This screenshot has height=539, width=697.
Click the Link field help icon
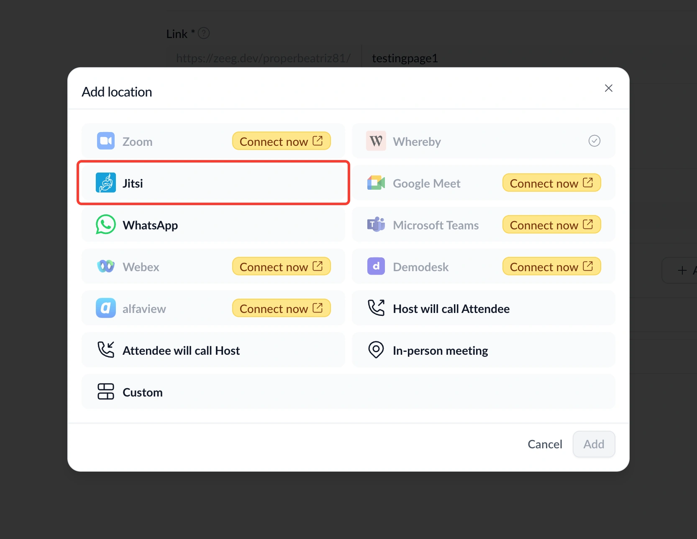204,33
